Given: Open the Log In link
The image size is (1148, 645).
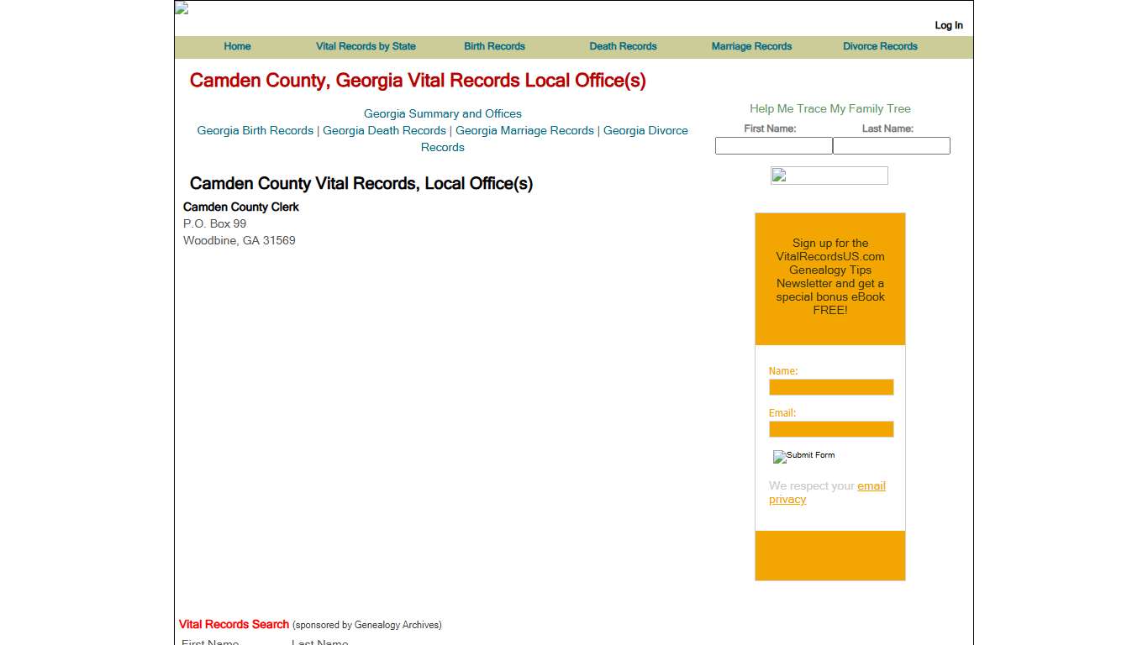Looking at the screenshot, I should click(x=949, y=25).
